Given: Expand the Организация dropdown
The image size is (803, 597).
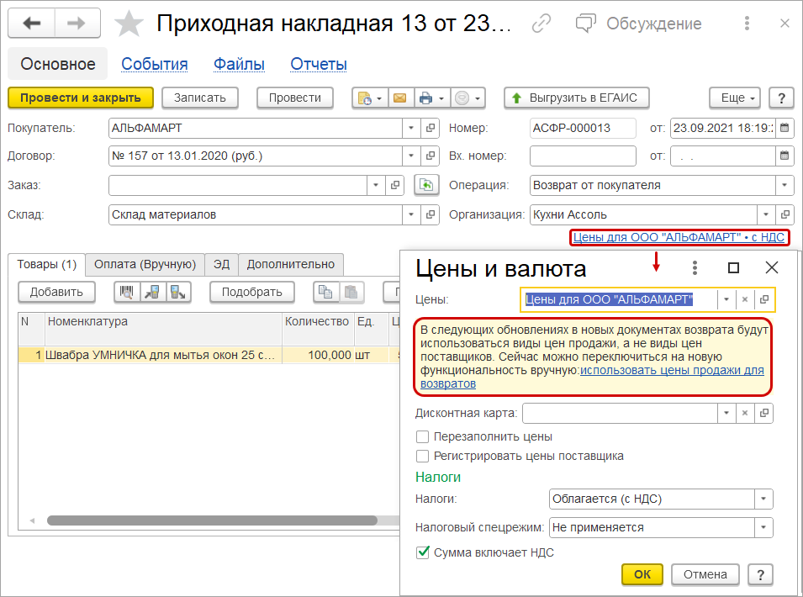Looking at the screenshot, I should [x=766, y=214].
